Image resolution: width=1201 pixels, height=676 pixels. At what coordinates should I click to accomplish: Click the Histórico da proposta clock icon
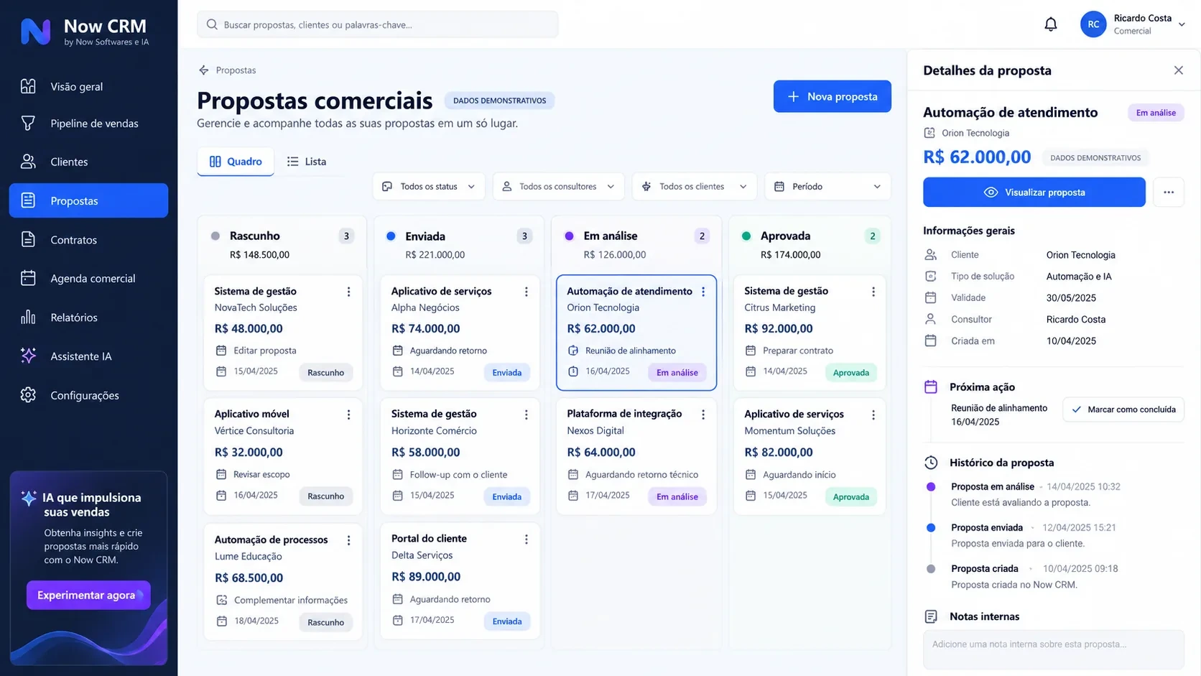click(931, 463)
